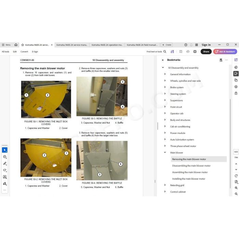Open the Body and structures bookmark
This screenshot has height=239, width=239.
click(180, 120)
